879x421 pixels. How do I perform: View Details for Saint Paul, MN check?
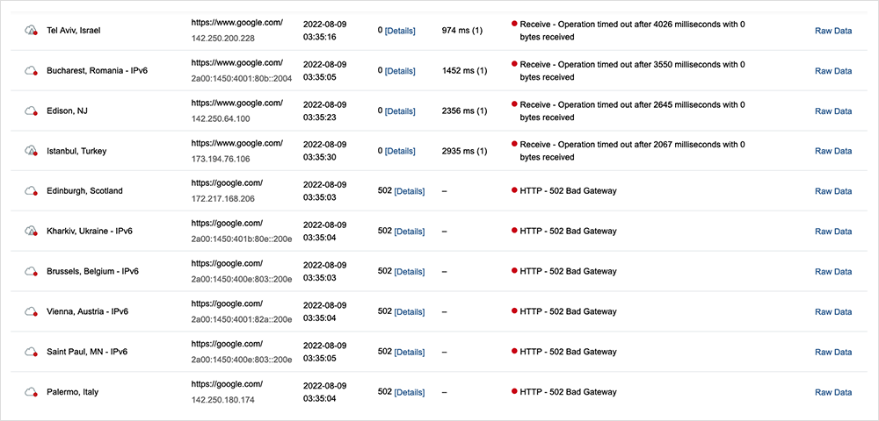pyautogui.click(x=409, y=352)
